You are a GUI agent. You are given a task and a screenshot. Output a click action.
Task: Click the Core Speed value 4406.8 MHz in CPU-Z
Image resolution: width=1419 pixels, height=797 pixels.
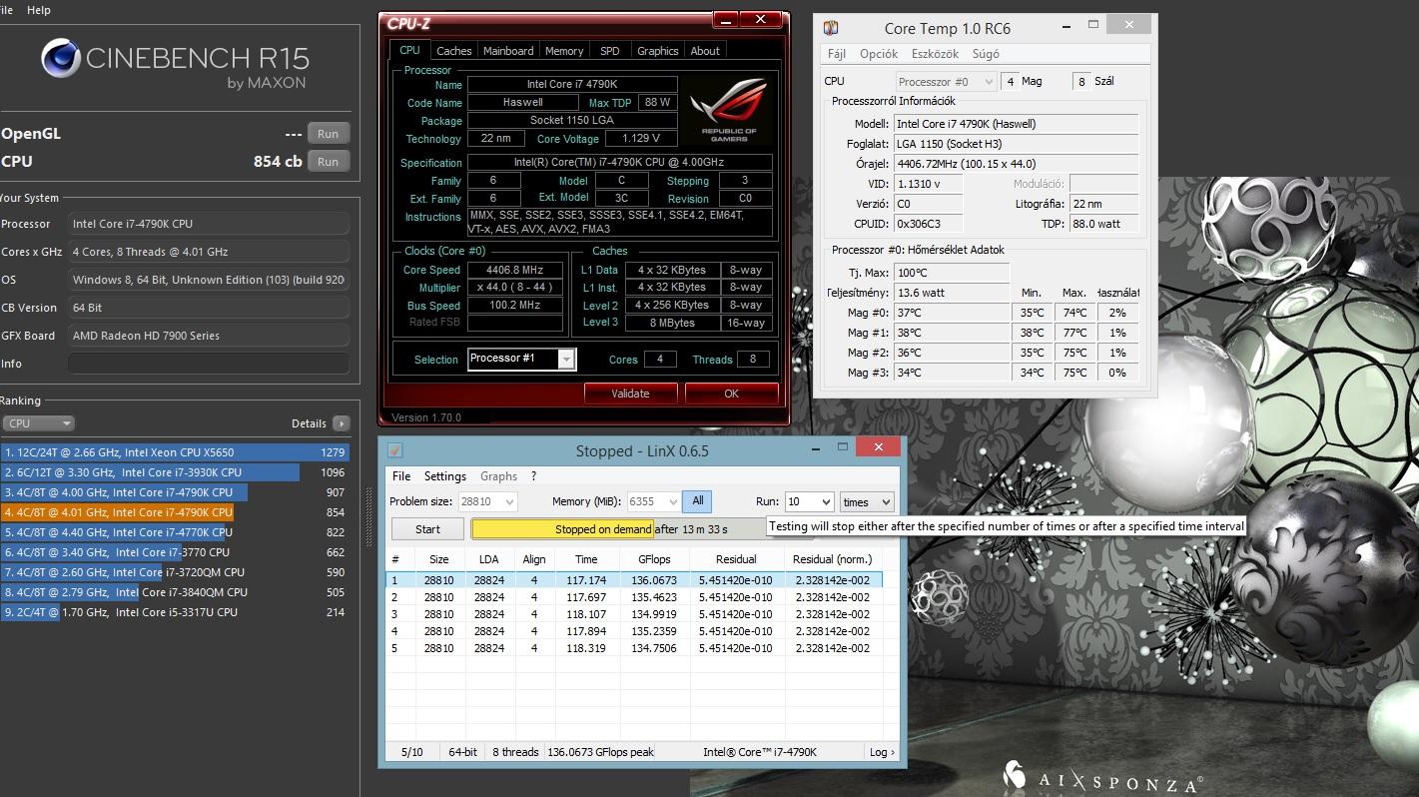515,270
